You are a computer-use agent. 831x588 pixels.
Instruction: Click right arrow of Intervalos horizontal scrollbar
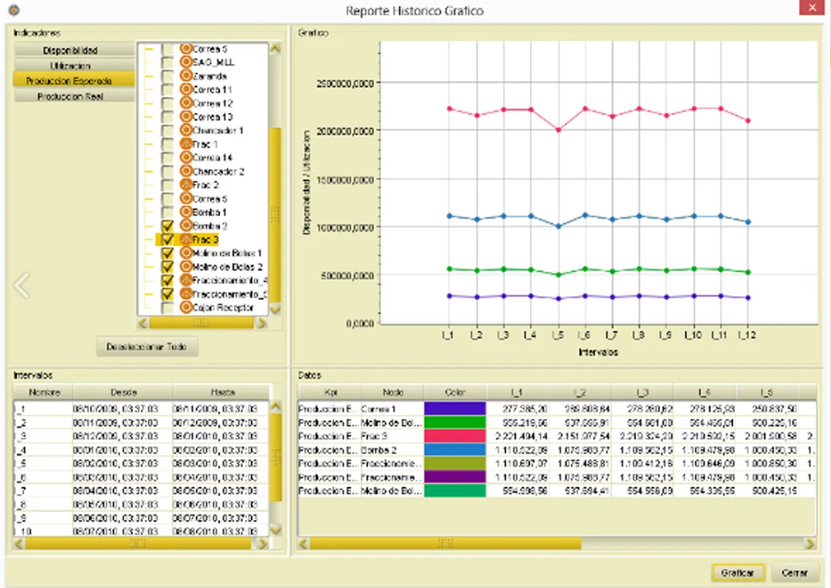(262, 543)
